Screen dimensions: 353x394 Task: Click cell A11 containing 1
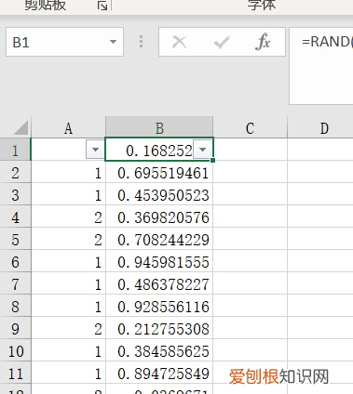(68, 373)
